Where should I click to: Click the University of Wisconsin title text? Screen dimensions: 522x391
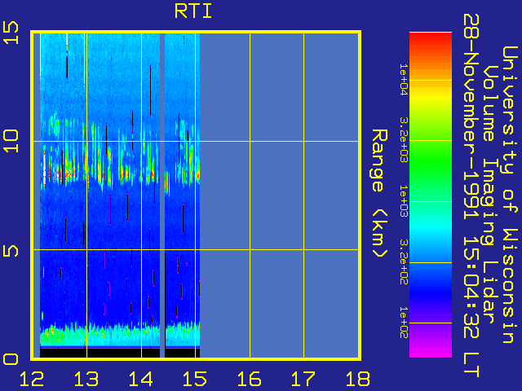[x=510, y=195]
